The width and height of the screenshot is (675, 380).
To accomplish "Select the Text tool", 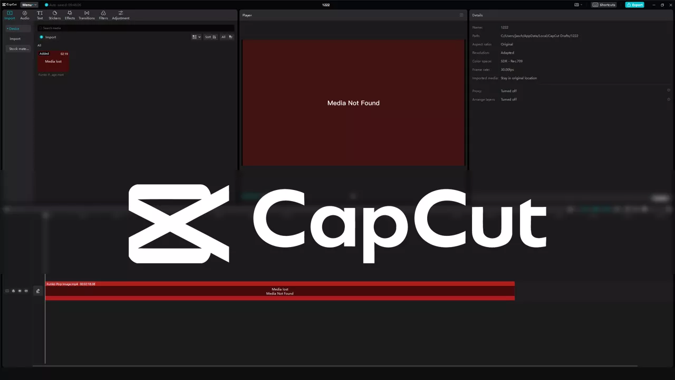I will click(x=40, y=15).
